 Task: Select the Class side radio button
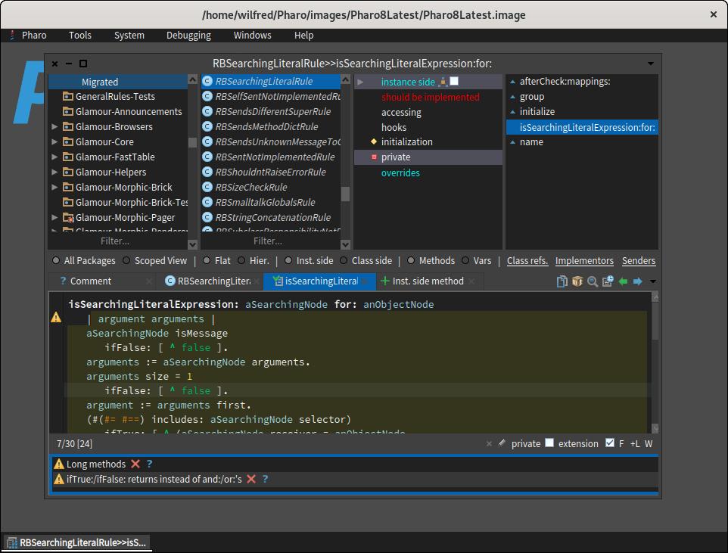344,260
